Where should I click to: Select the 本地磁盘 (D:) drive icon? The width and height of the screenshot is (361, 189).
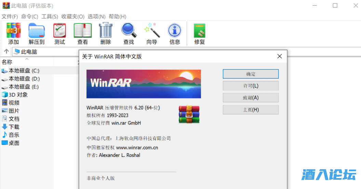point(4,79)
